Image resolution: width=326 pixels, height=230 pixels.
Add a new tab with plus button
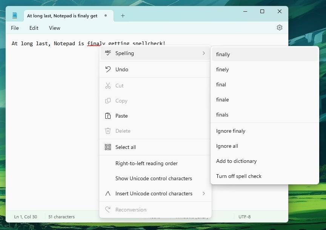(123, 15)
